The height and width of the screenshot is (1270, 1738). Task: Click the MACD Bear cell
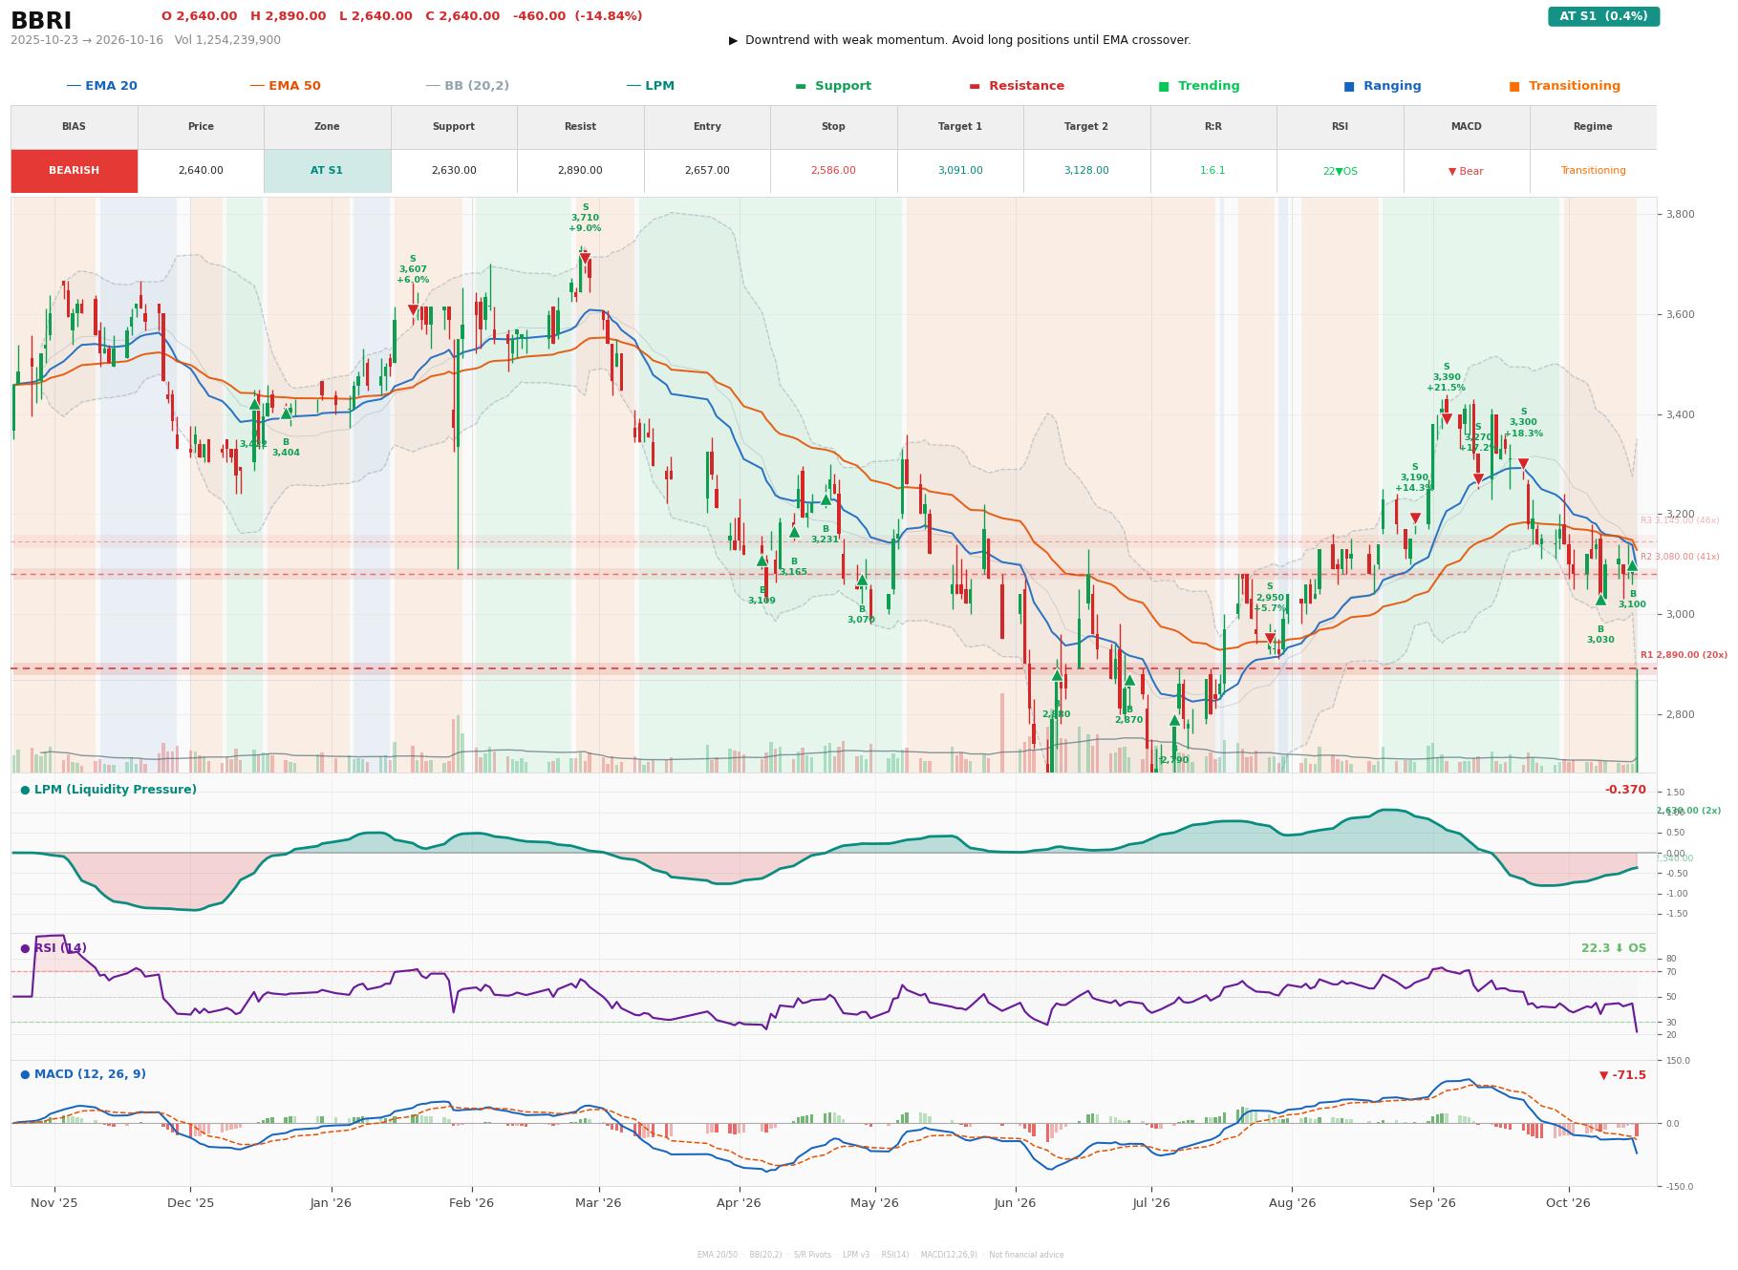point(1466,171)
